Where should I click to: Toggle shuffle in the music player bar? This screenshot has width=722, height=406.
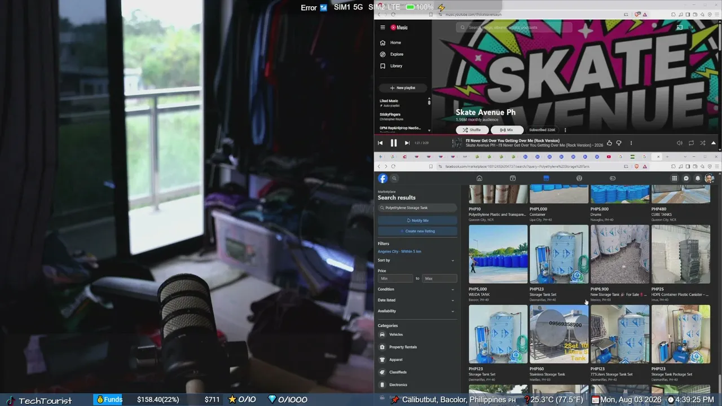(x=702, y=143)
